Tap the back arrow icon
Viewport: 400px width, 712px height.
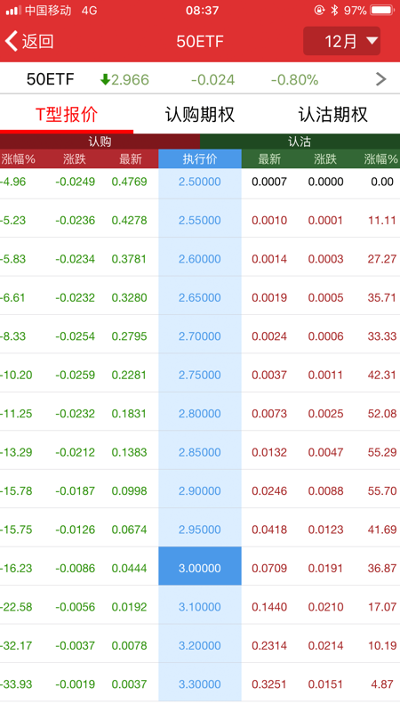tap(12, 41)
